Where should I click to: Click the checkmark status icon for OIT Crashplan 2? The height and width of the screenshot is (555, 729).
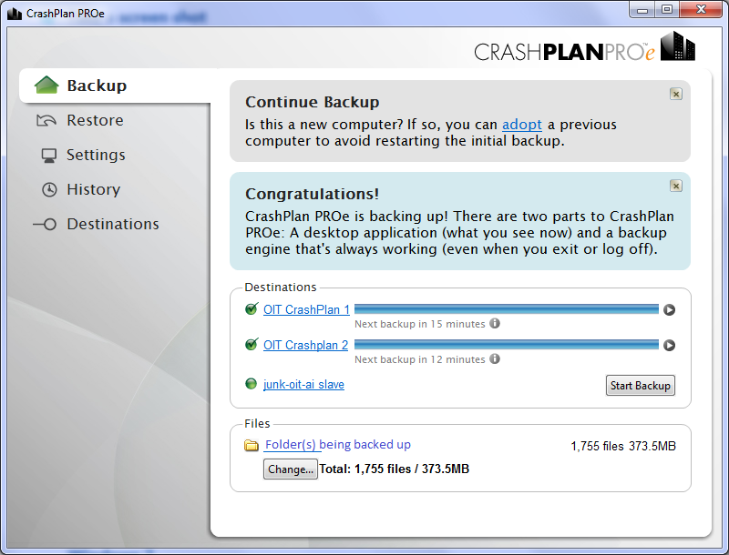(x=252, y=344)
